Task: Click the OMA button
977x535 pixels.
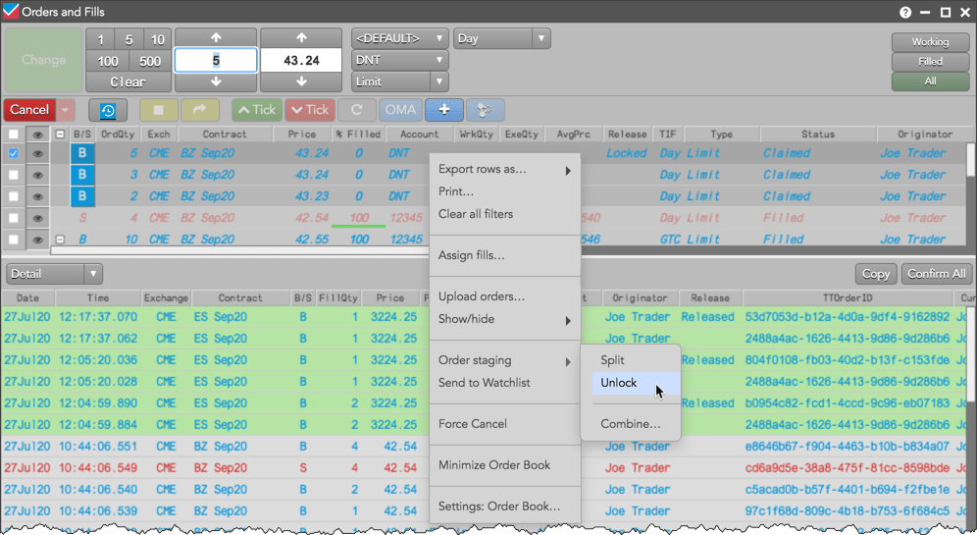Action: point(400,110)
